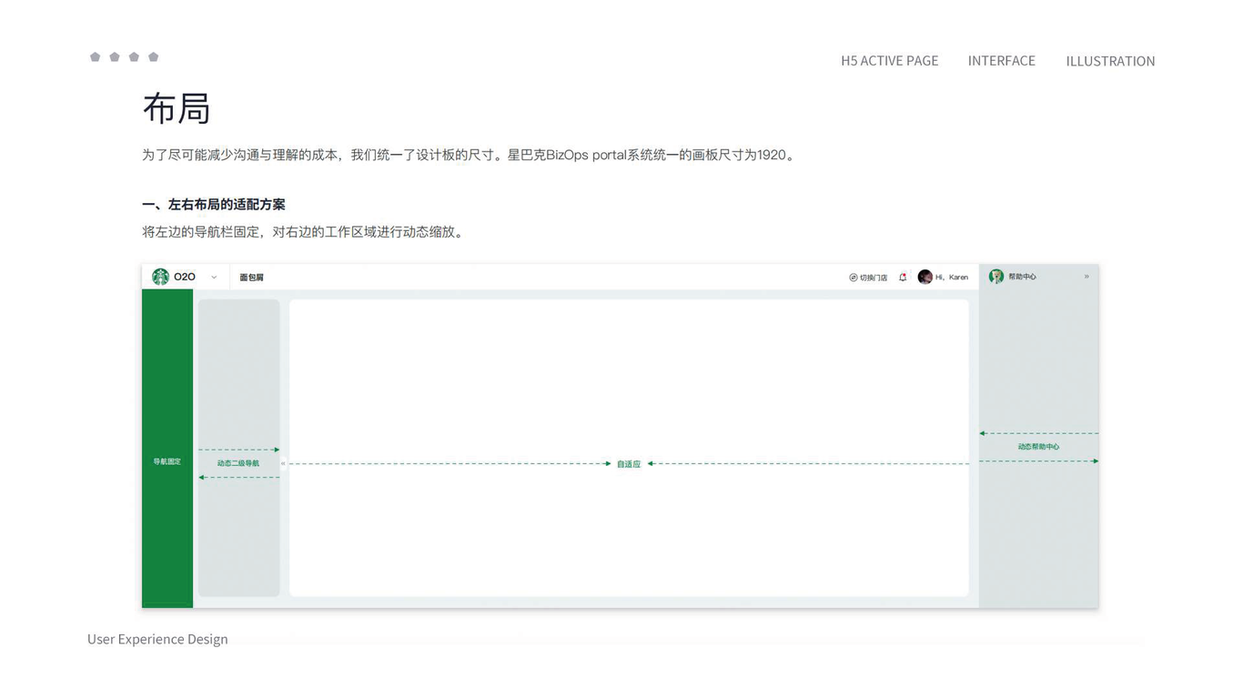This screenshot has width=1243, height=699.
Task: Click the Karen user avatar
Action: click(x=925, y=277)
